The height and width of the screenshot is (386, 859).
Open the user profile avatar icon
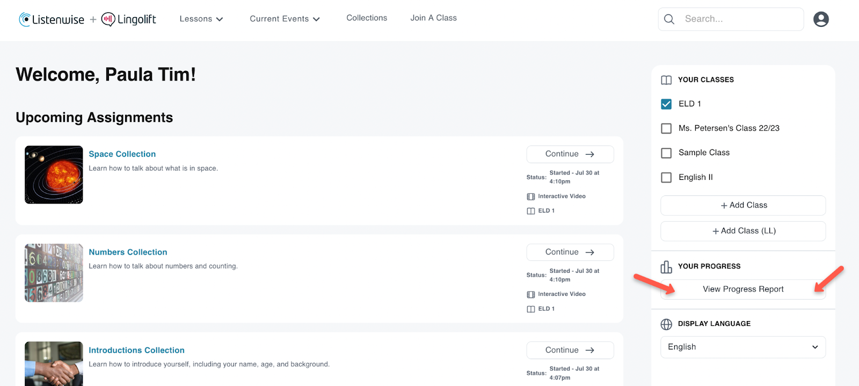[821, 19]
